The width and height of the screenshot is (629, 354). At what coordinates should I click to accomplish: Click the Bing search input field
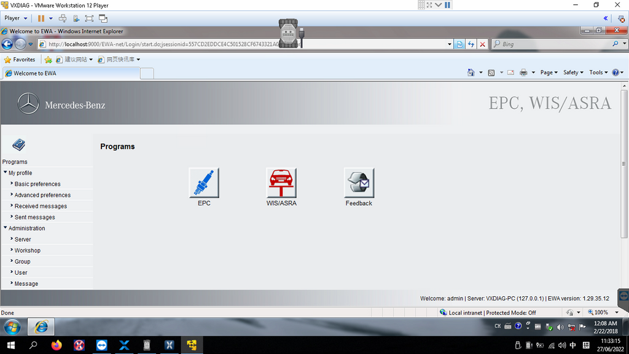tap(553, 44)
